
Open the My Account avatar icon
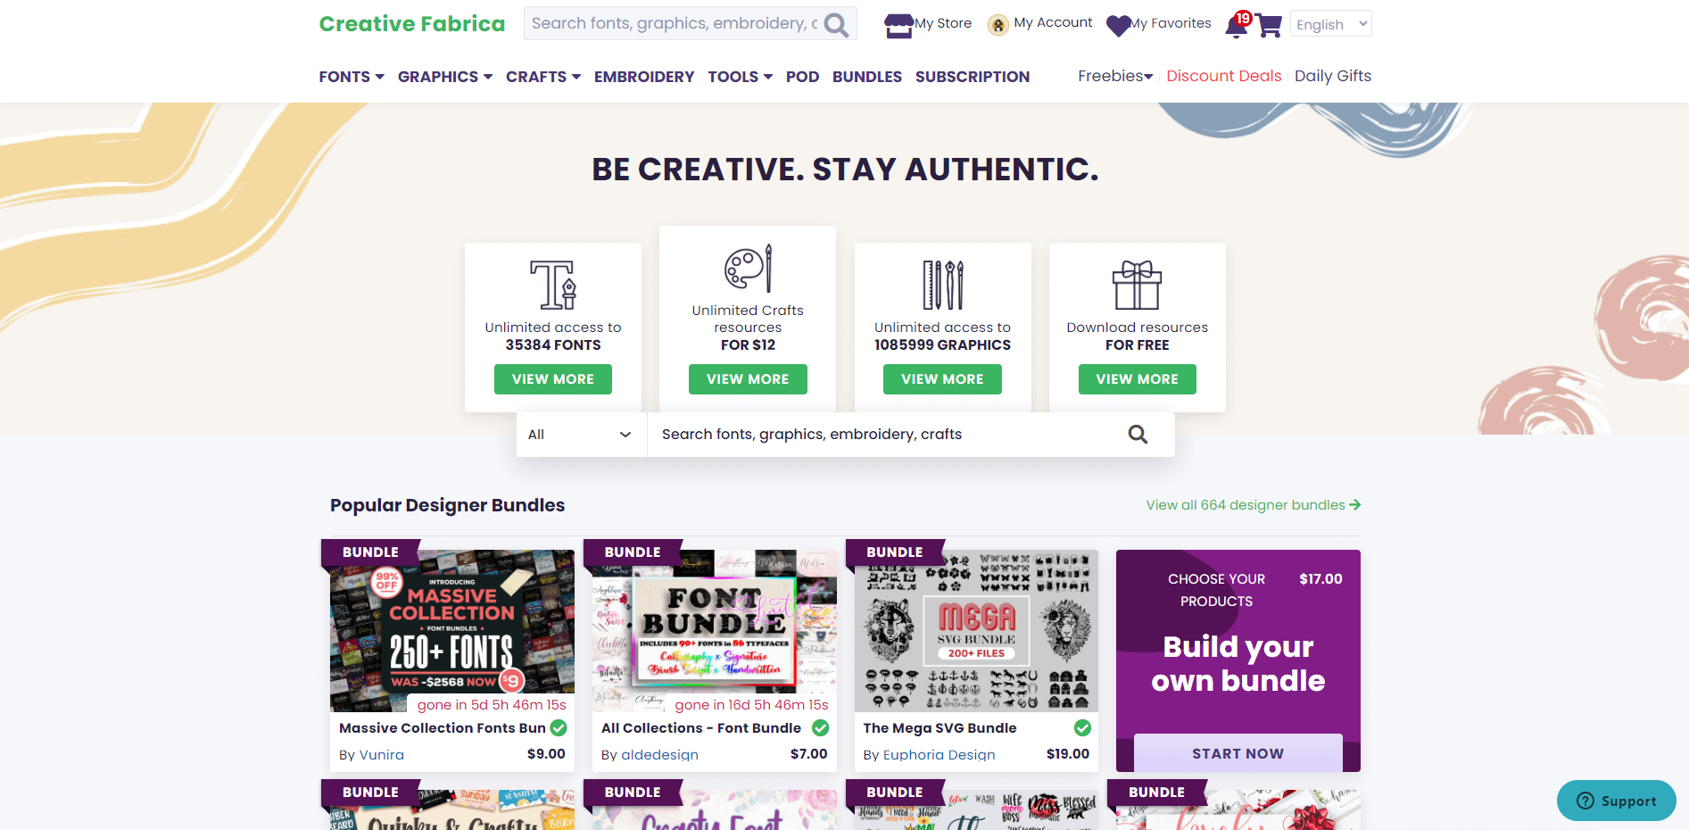point(998,25)
